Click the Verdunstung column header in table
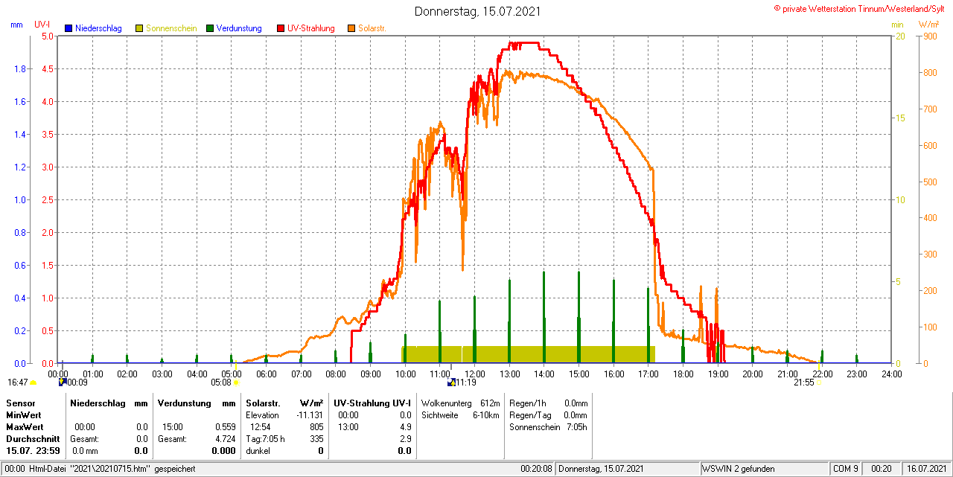The image size is (953, 477). tap(184, 403)
